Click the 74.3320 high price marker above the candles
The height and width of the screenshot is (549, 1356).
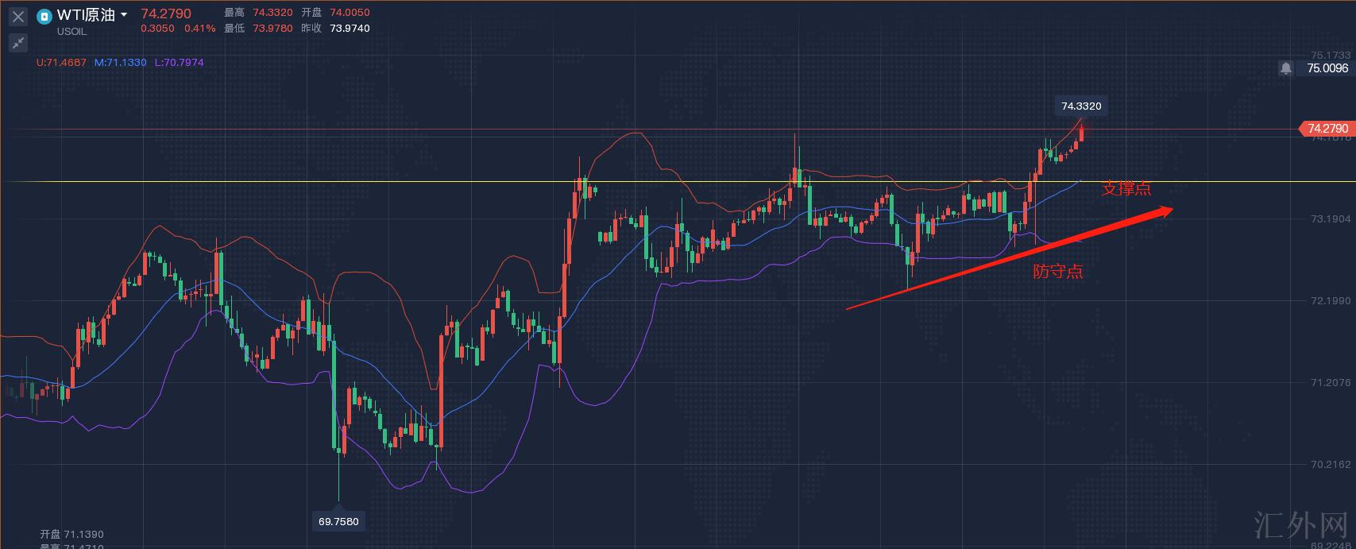point(1080,106)
